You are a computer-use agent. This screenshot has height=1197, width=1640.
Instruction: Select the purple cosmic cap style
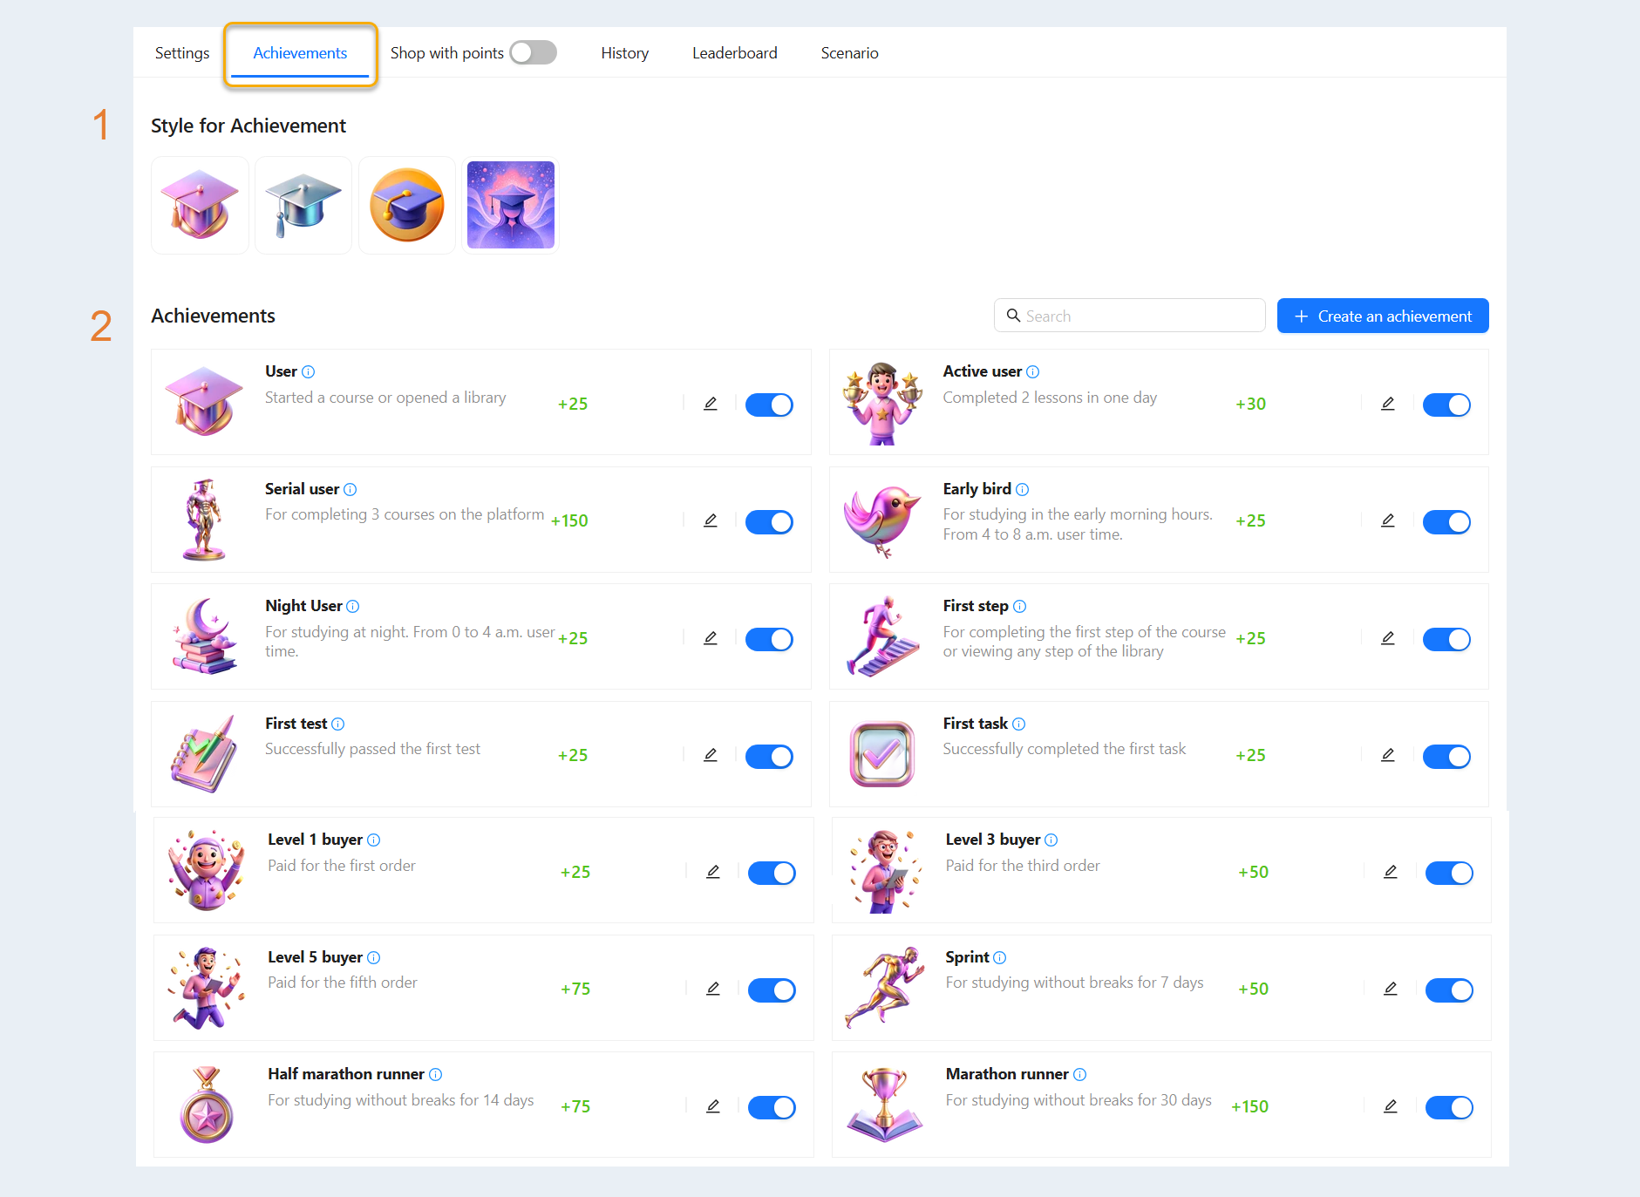[x=511, y=205]
